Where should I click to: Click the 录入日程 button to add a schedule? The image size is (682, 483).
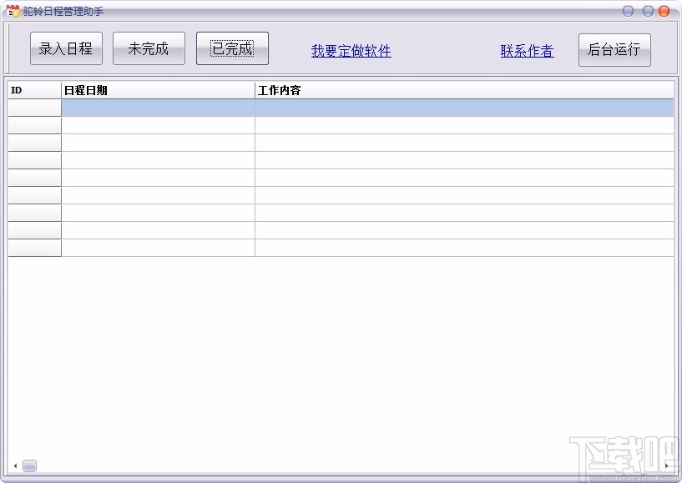click(65, 48)
